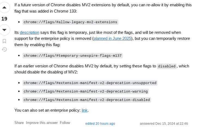197x128 pixels.
Task: Click Follow under the answer
Action: click(65, 123)
